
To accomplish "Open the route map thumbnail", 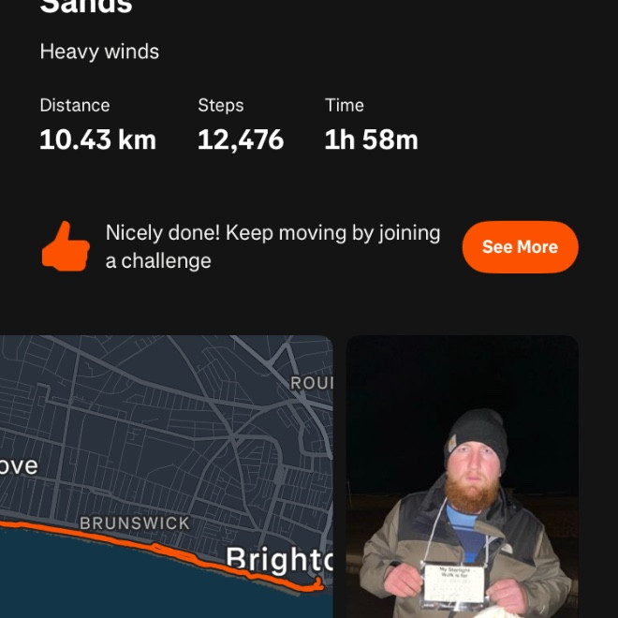I will [167, 477].
